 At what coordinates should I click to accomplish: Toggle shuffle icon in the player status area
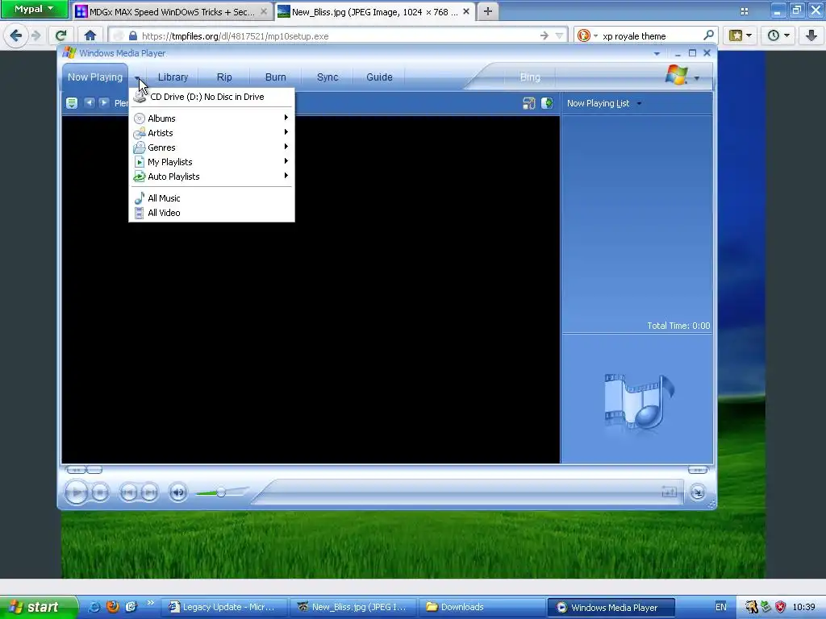click(669, 492)
